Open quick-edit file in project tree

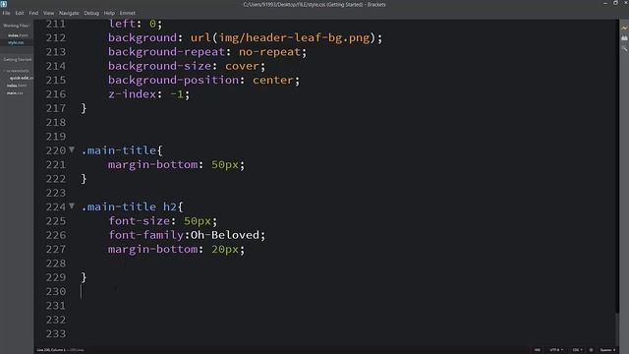pos(21,78)
